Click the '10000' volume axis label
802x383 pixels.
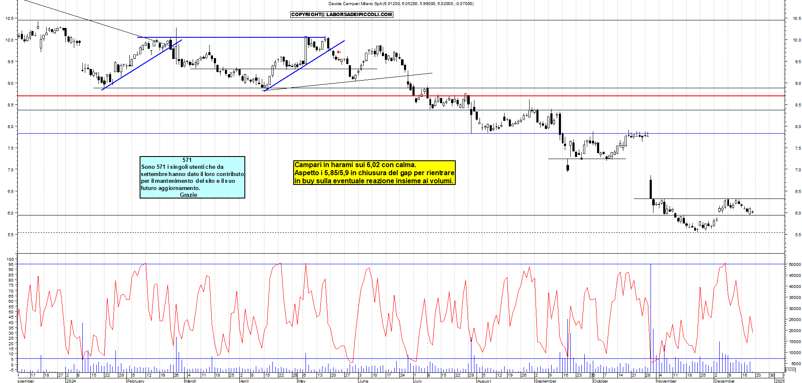795,353
